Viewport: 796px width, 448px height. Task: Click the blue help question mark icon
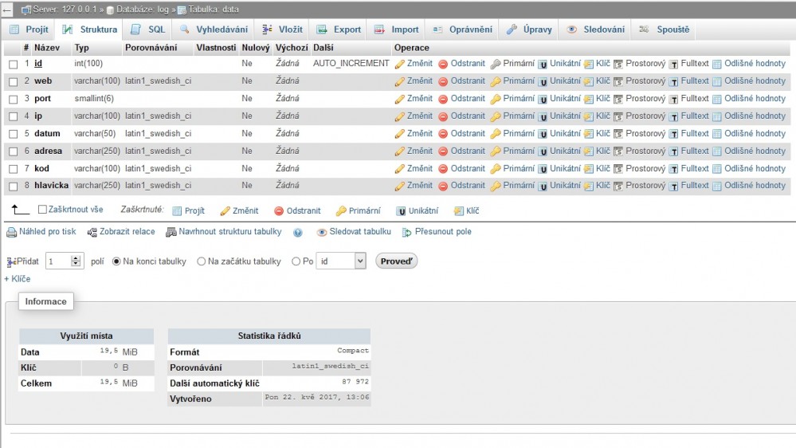click(x=298, y=233)
